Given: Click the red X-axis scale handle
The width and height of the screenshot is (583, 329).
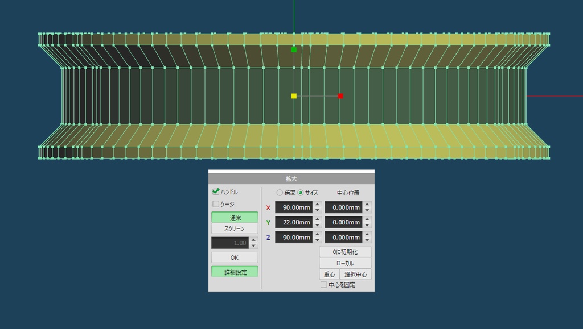Looking at the screenshot, I should [340, 96].
